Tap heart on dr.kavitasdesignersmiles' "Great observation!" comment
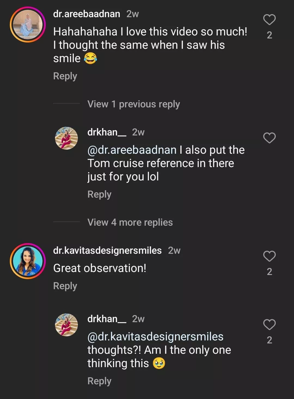This screenshot has height=399, width=294. (x=269, y=256)
